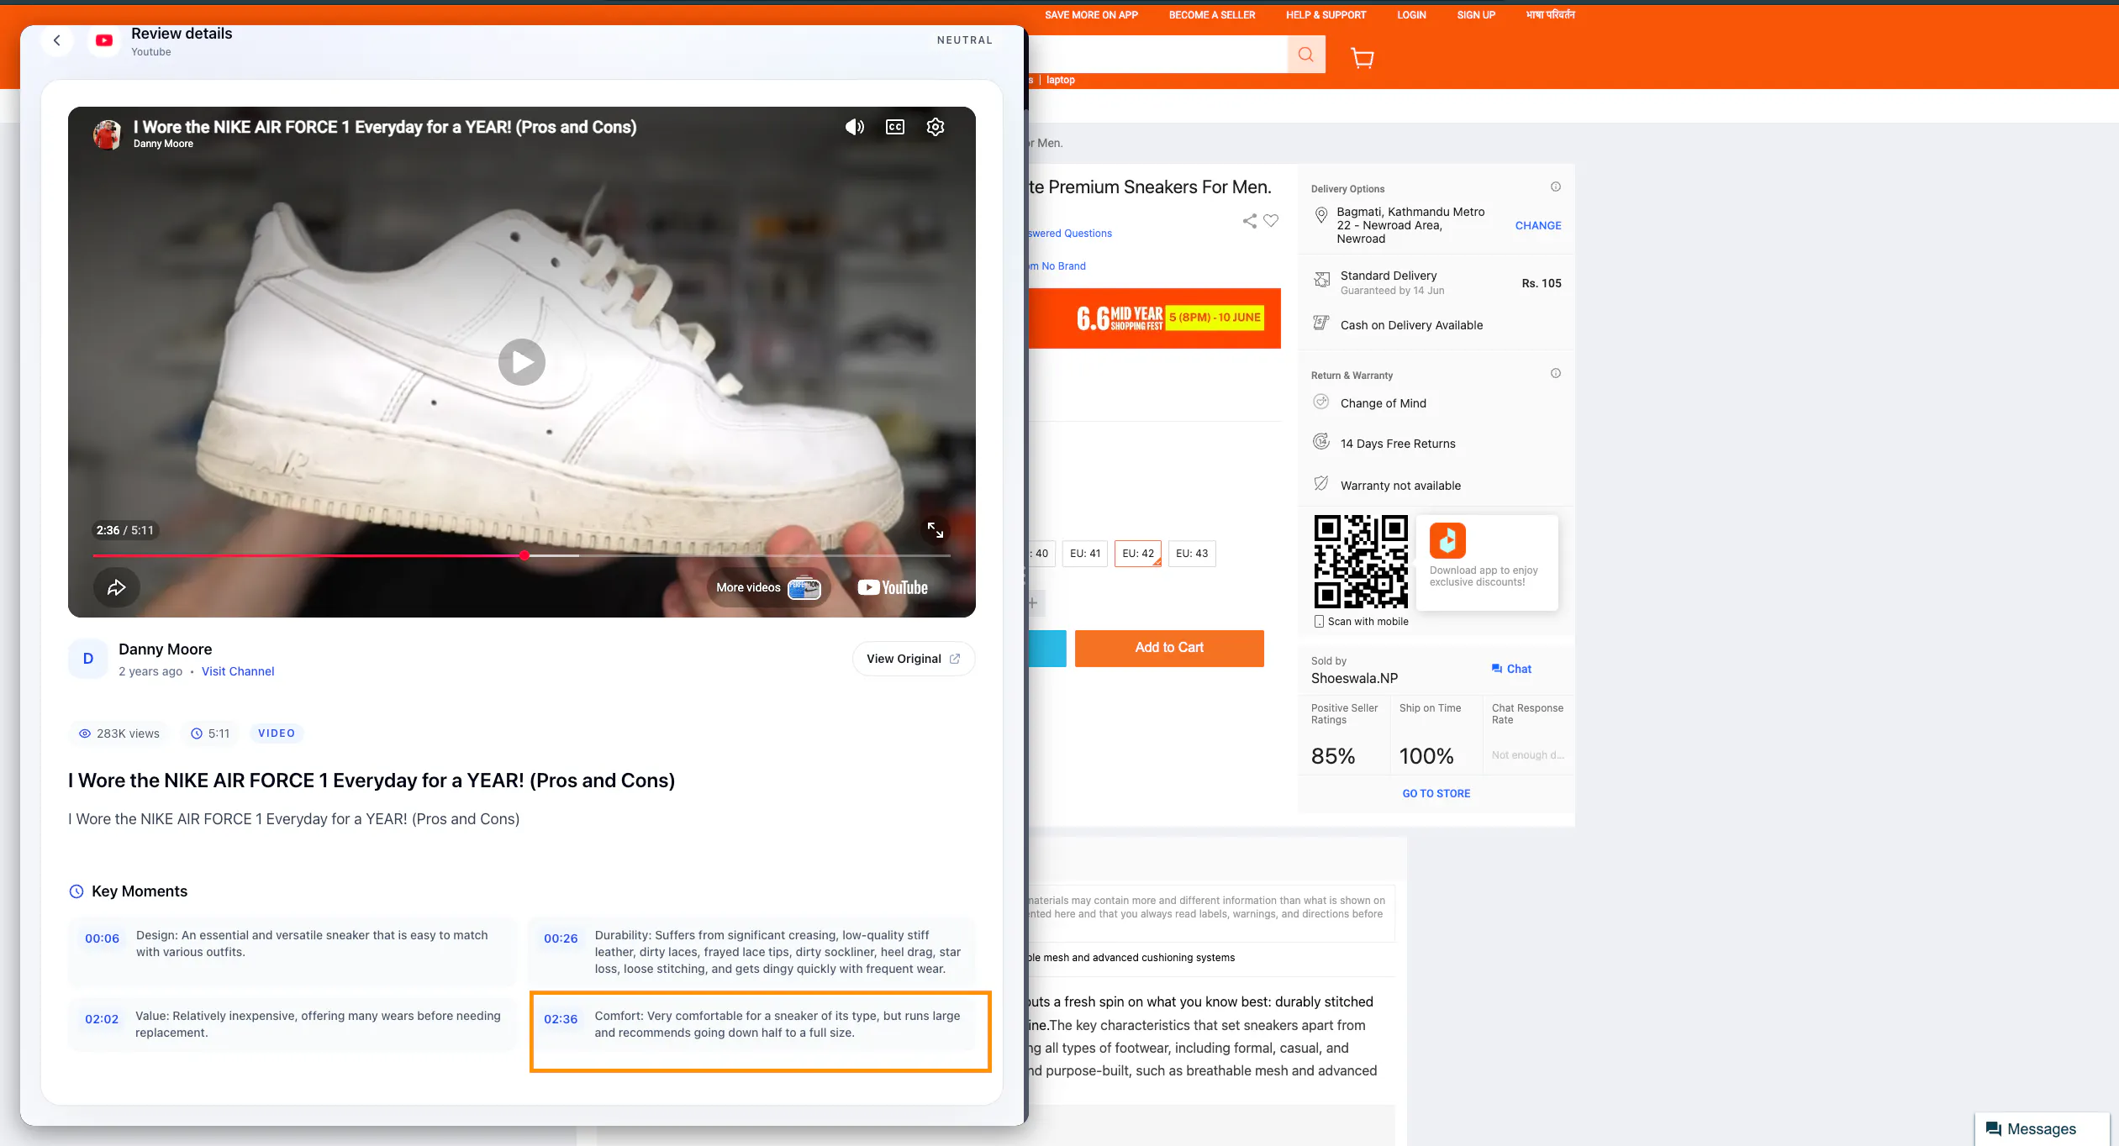
Task: Add product to wishlist with heart icon
Action: click(1271, 221)
